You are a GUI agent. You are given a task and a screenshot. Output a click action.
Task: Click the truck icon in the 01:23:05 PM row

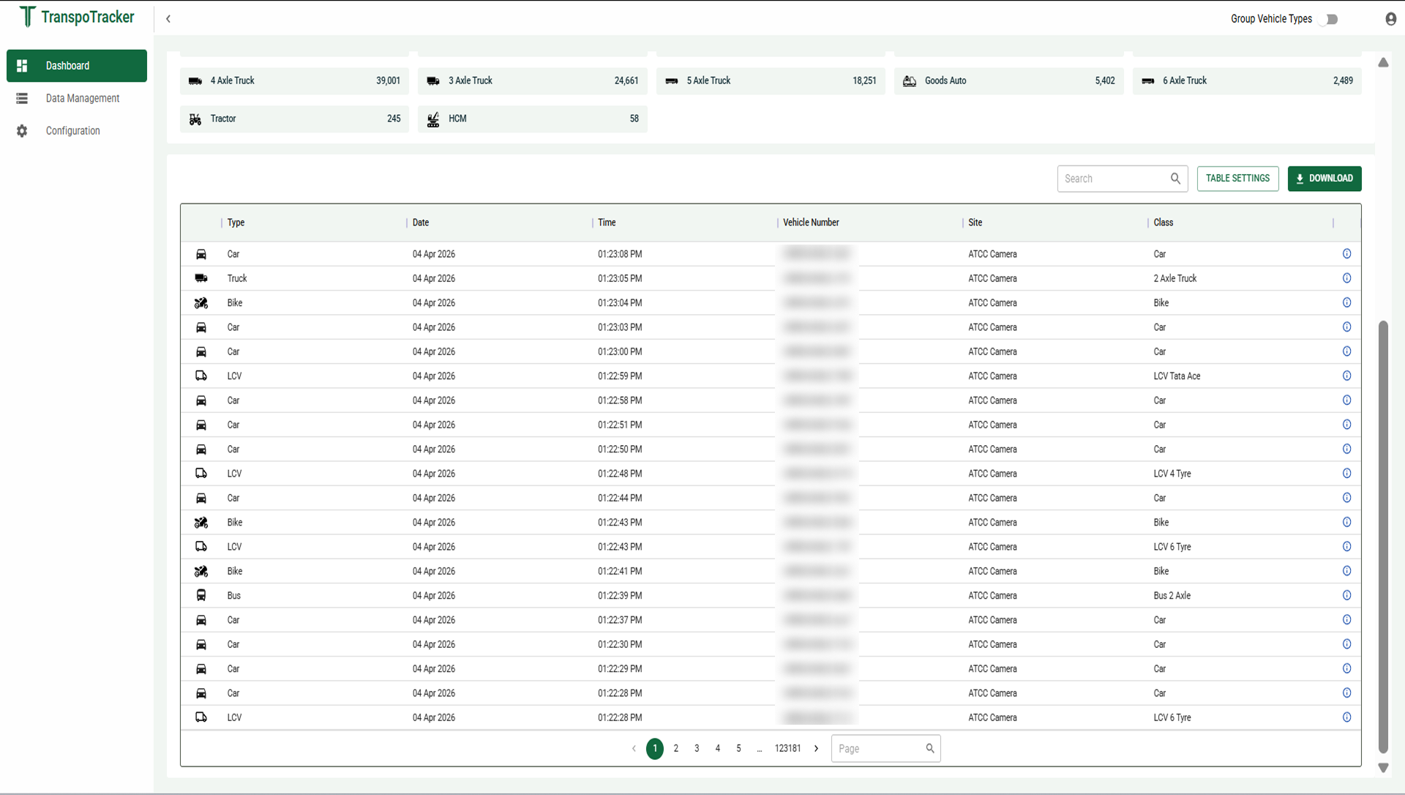[201, 278]
